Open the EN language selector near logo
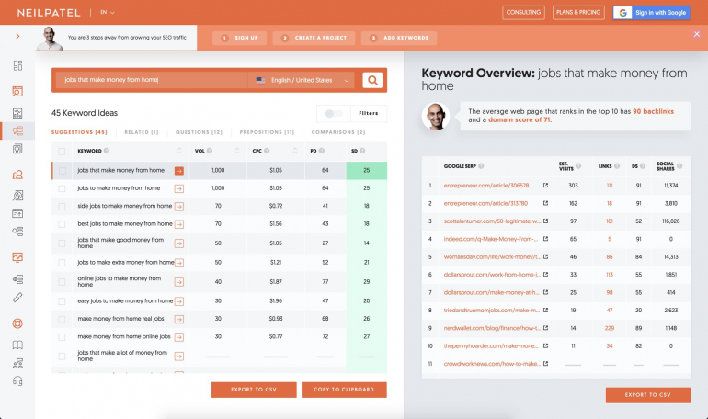This screenshot has width=708, height=419. click(x=108, y=13)
